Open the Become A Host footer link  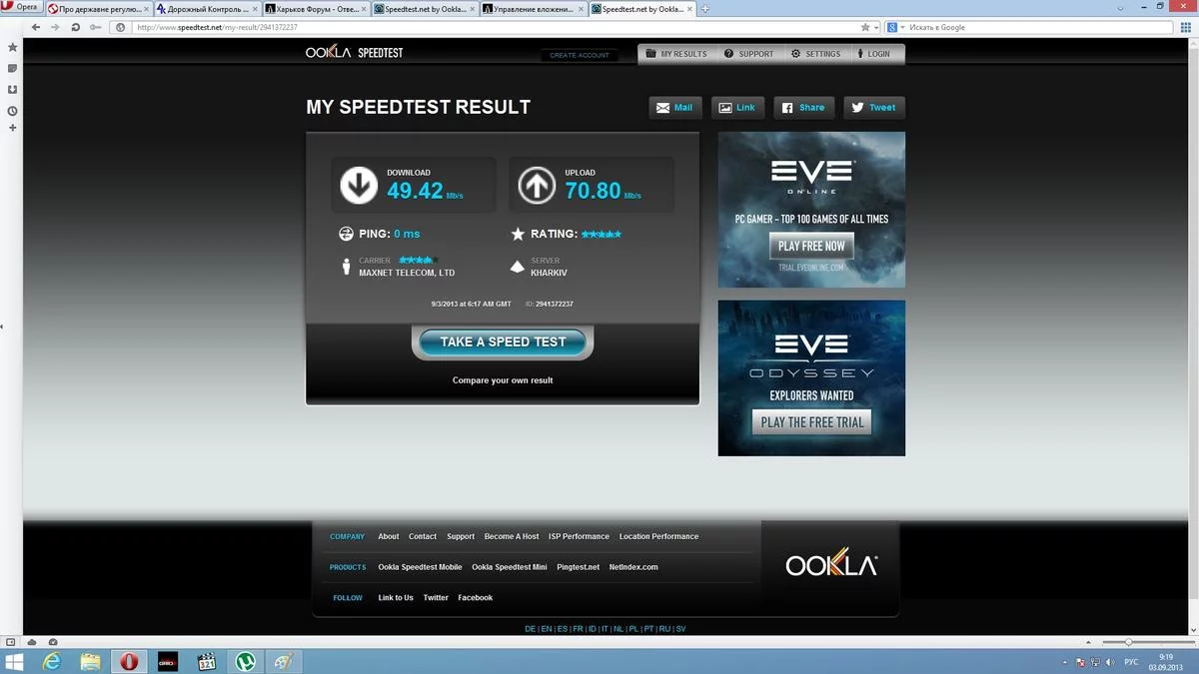pyautogui.click(x=512, y=537)
